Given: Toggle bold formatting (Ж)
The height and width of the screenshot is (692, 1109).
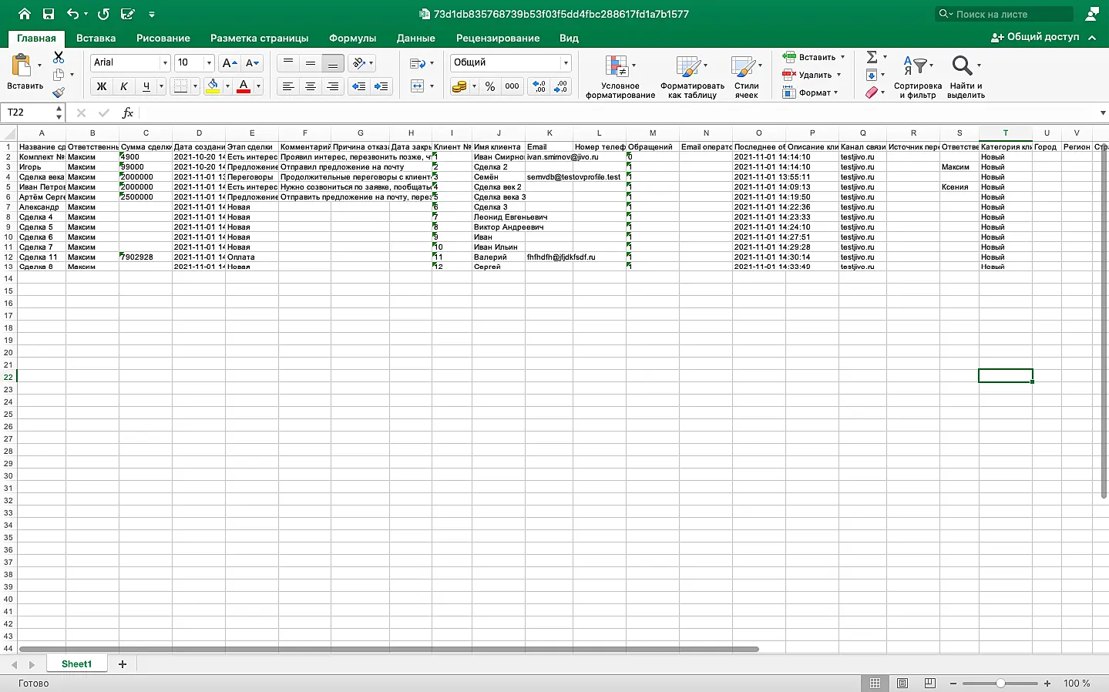Looking at the screenshot, I should coord(101,86).
